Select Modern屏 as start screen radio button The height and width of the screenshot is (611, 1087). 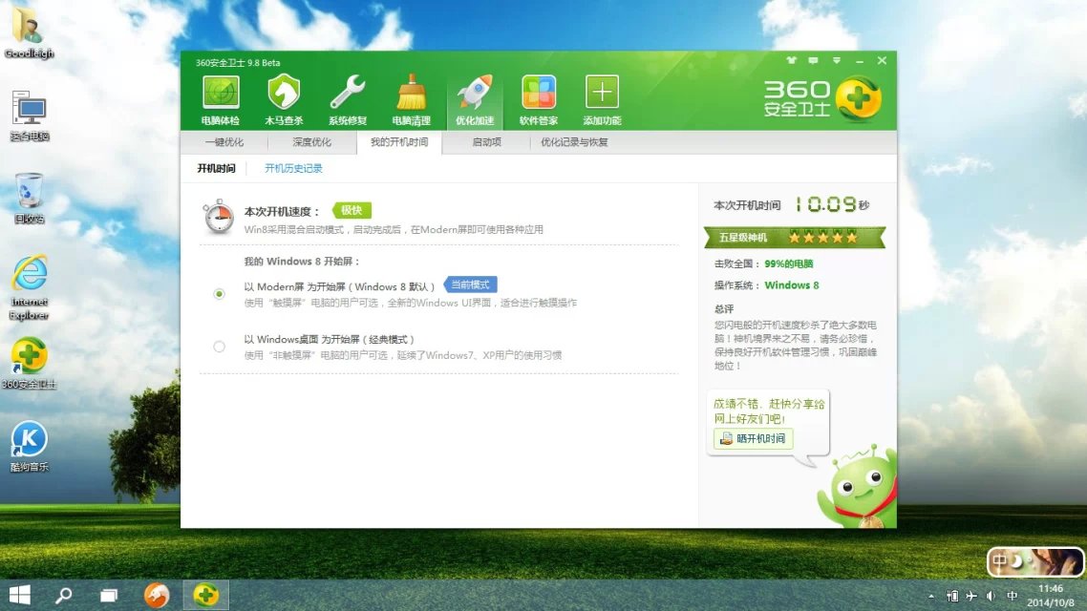click(x=219, y=294)
